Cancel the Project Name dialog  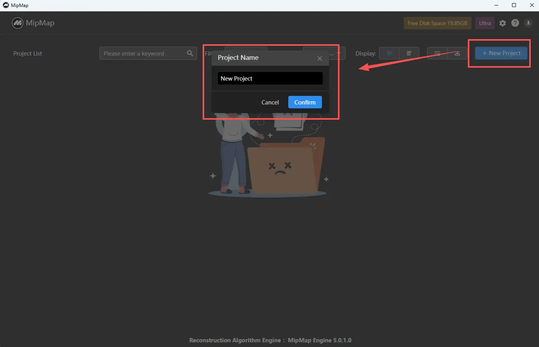pos(270,102)
